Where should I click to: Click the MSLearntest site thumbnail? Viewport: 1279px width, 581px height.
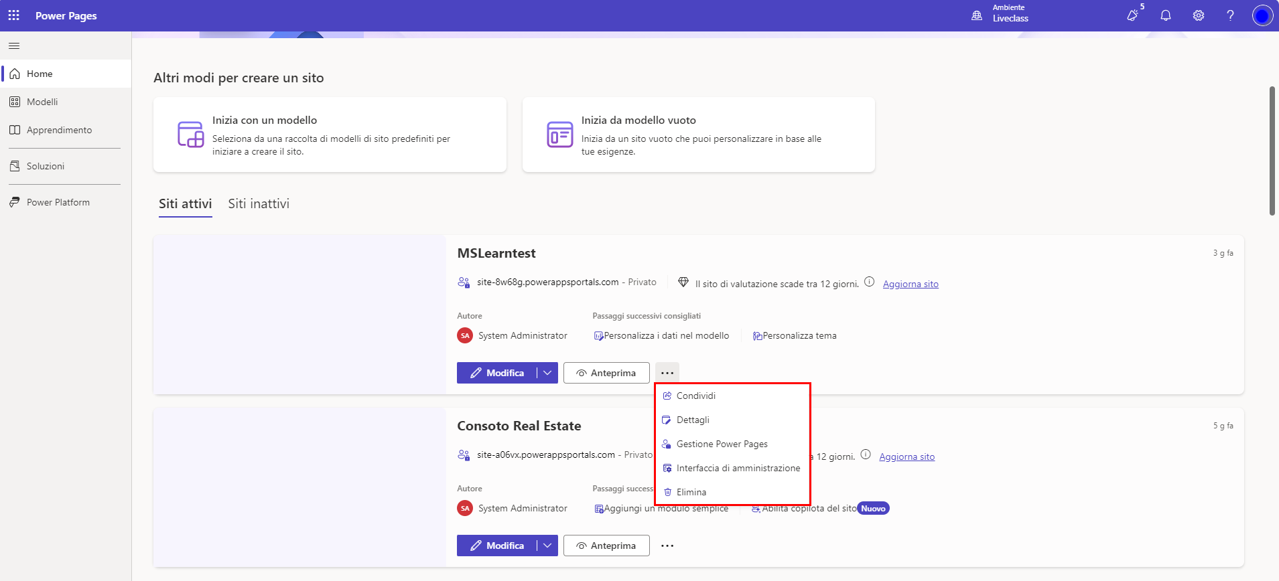coord(299,315)
